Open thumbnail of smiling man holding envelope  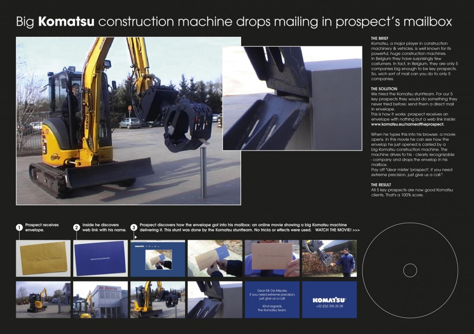pyautogui.click(x=272, y=258)
